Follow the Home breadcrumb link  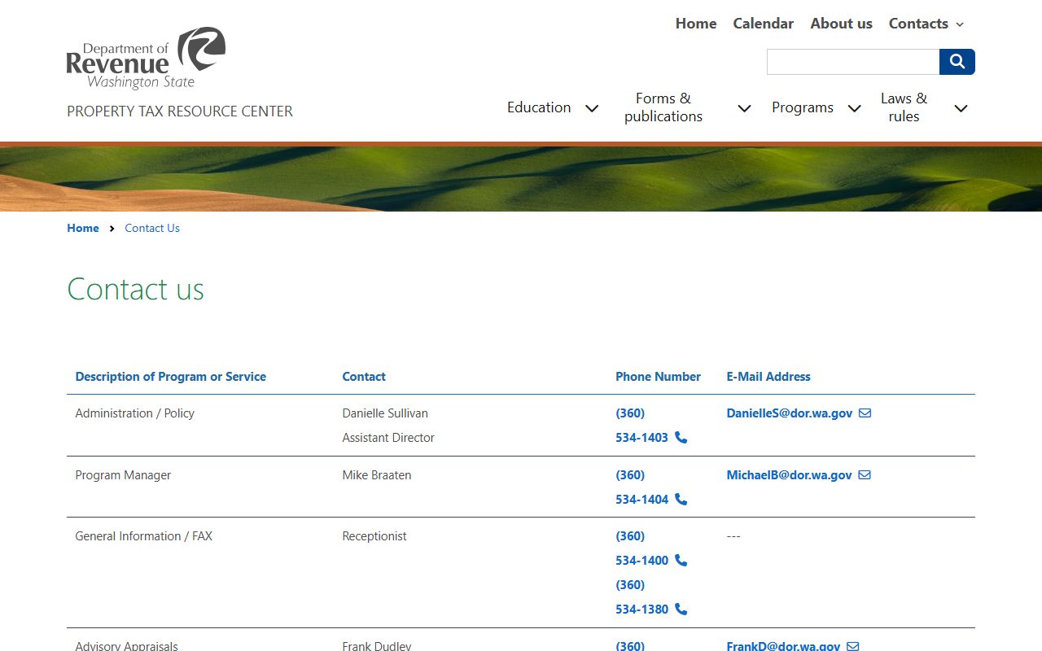83,228
